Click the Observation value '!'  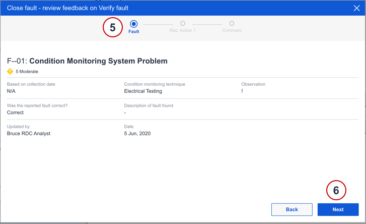(x=242, y=91)
